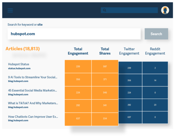Click blog.hubspot.com under 9 AI Tools

[18, 81]
